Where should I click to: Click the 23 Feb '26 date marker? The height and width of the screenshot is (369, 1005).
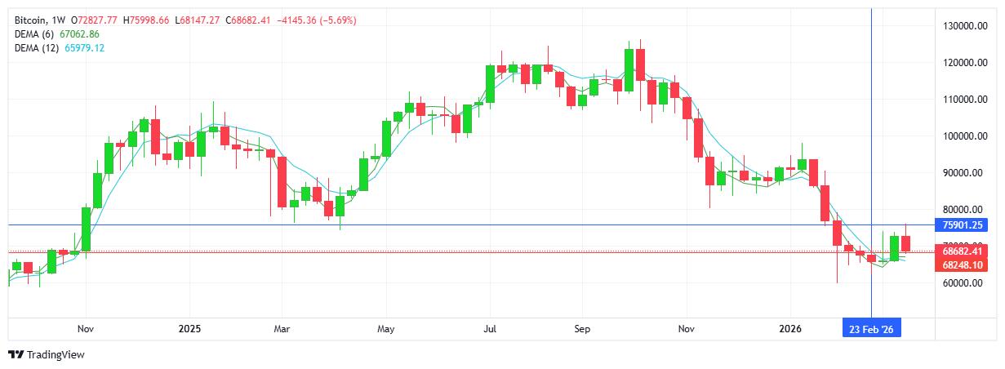(x=872, y=329)
